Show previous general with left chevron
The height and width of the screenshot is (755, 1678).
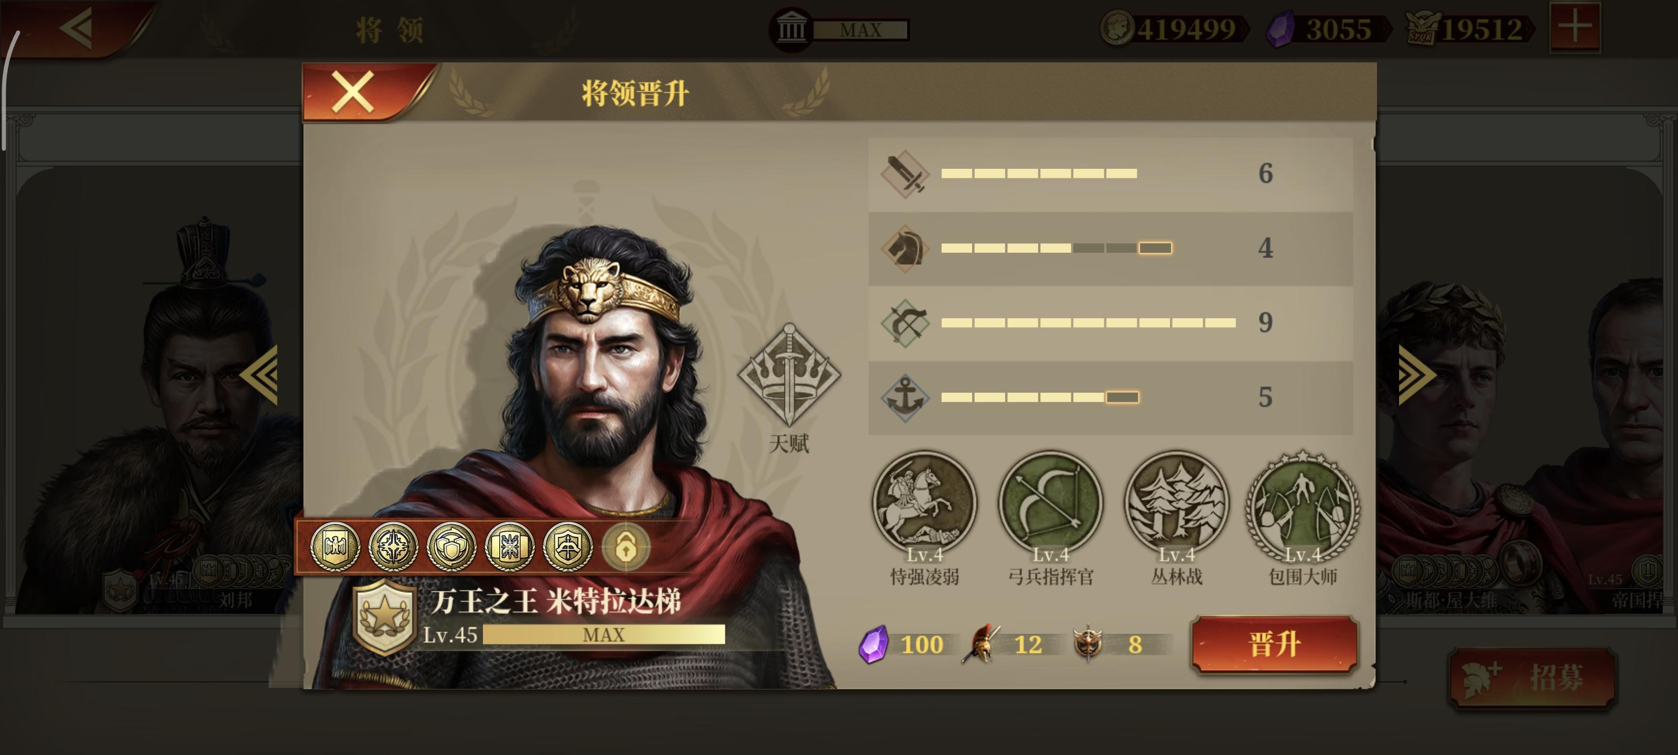click(259, 374)
